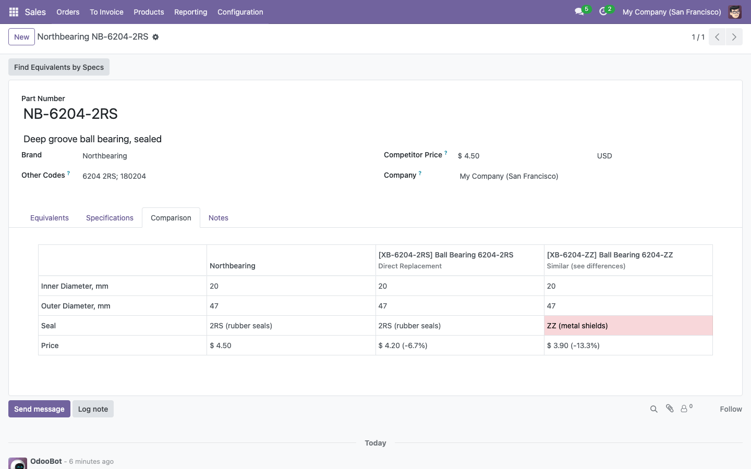This screenshot has height=469, width=751.
Task: Click Log note button
Action: pyautogui.click(x=93, y=409)
